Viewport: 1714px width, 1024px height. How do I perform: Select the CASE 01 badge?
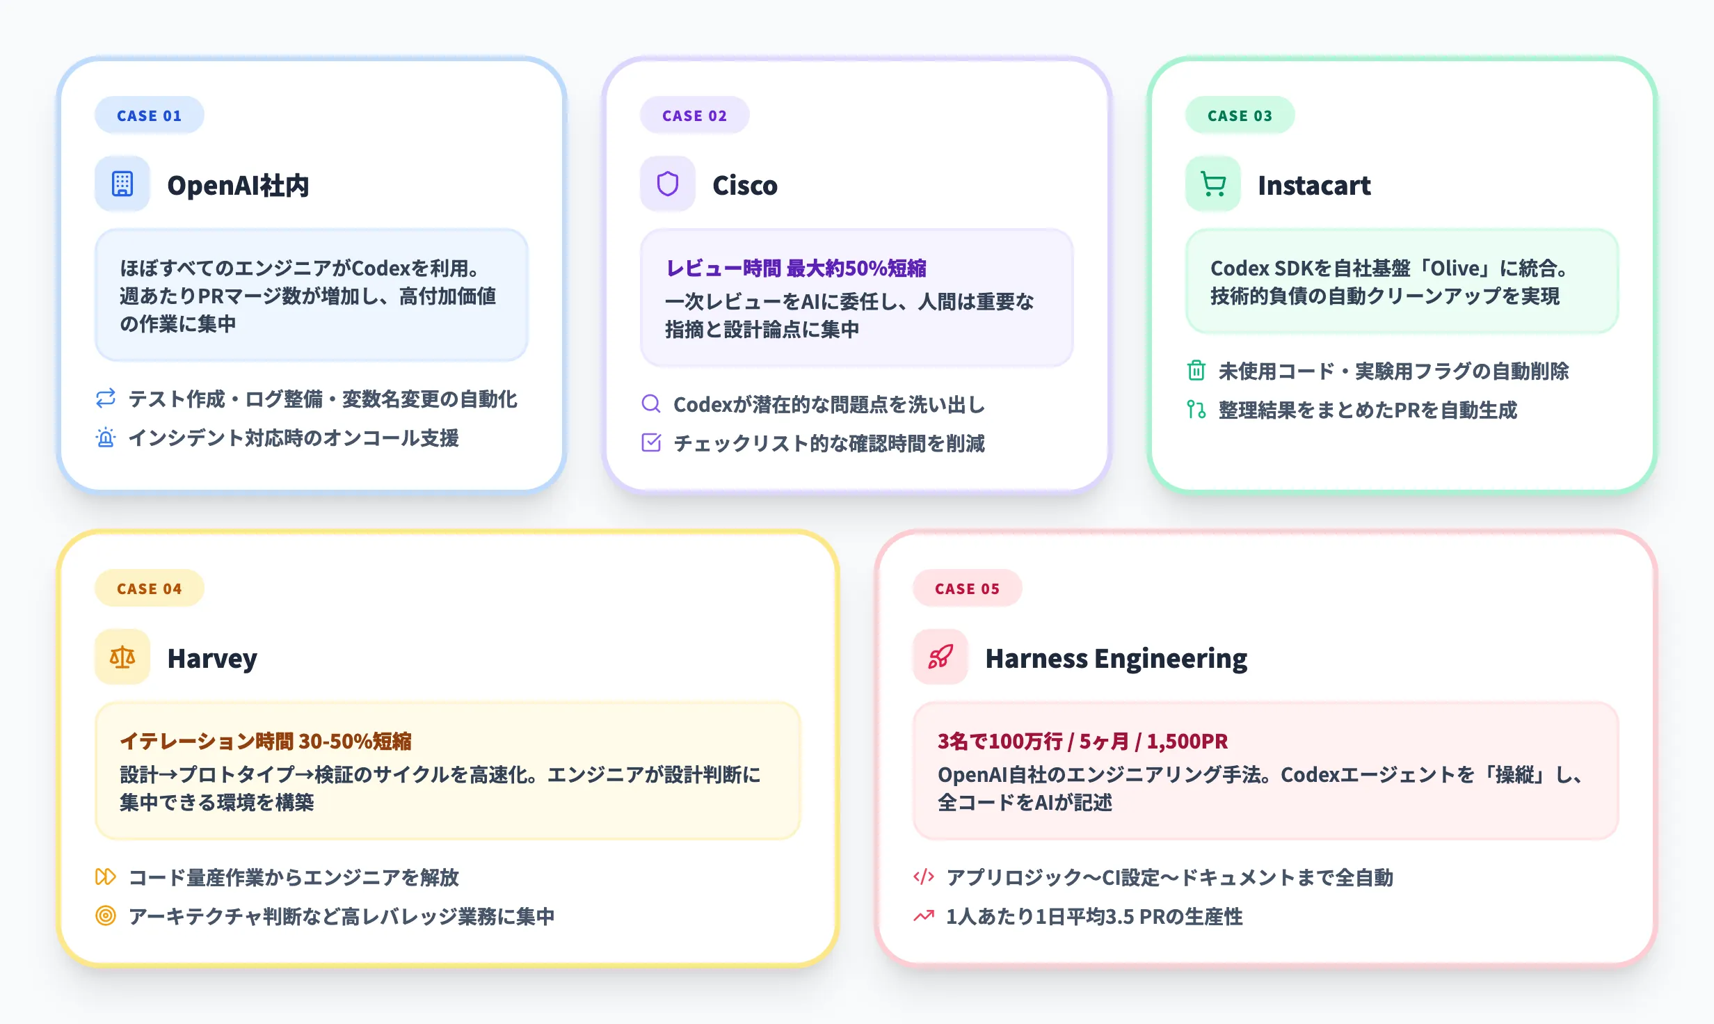click(x=149, y=115)
